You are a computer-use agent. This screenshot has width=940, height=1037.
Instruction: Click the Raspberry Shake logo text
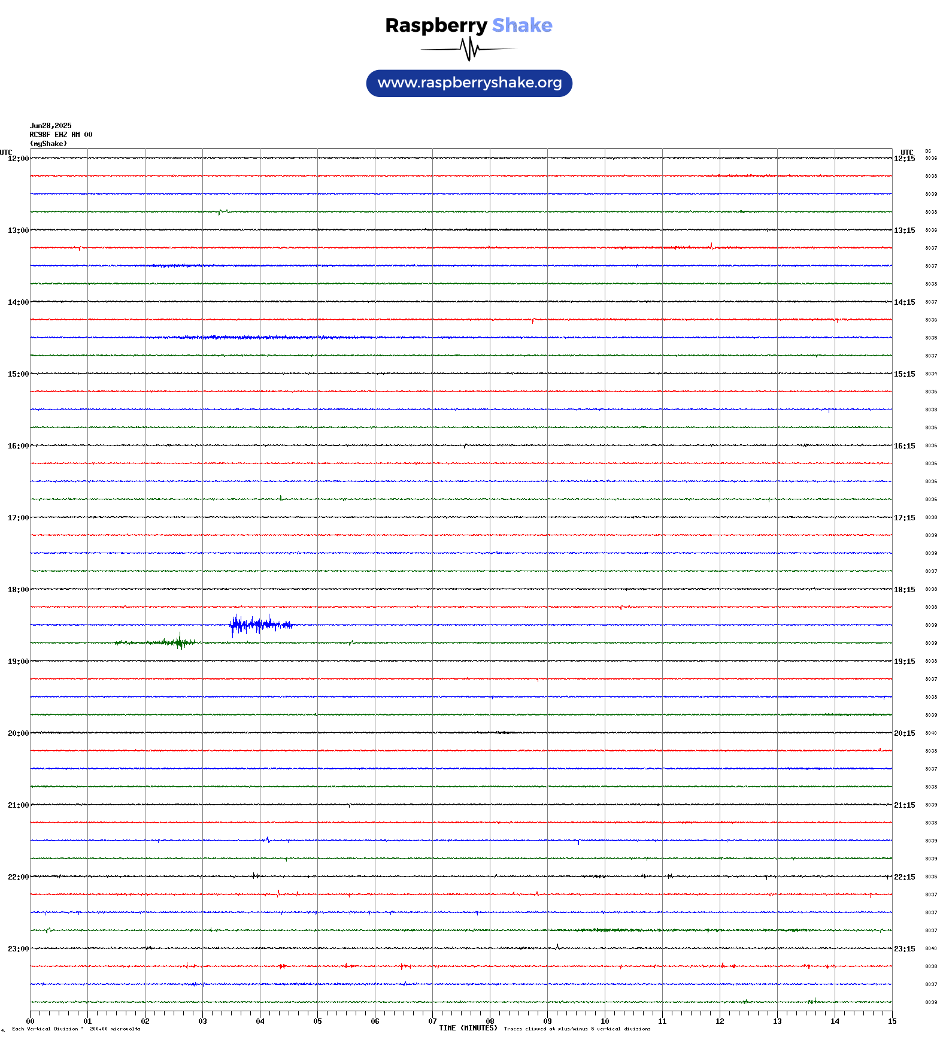(x=469, y=25)
